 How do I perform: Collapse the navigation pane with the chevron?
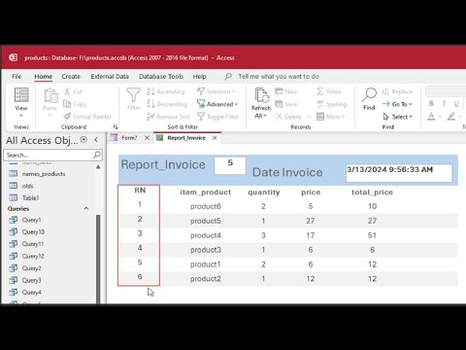(x=96, y=140)
